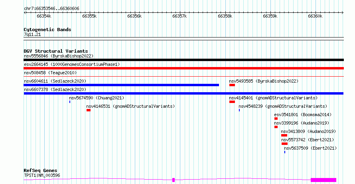Select the nsv6604611 blue variant bar
The image size is (355, 184).
click(x=121, y=85)
